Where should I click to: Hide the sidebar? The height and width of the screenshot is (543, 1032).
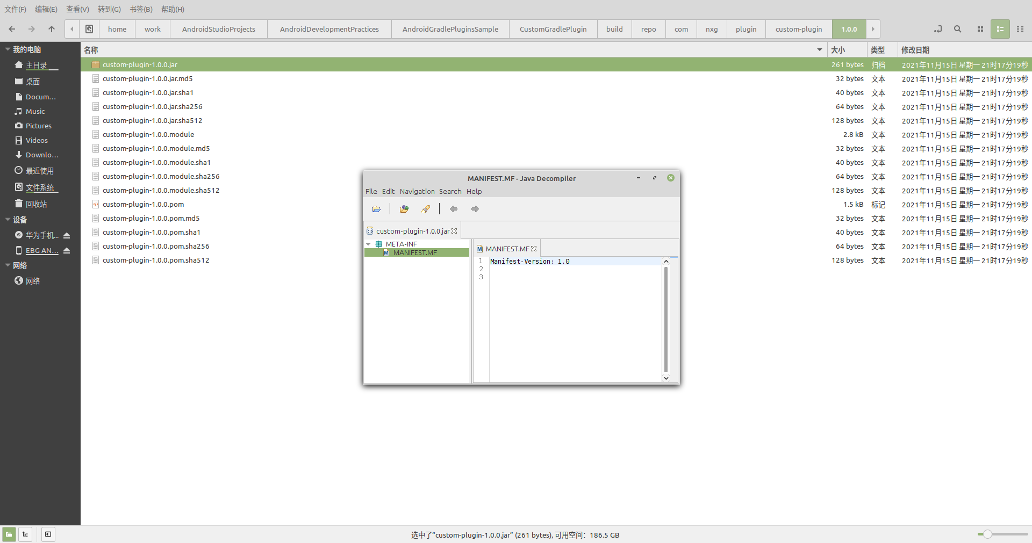[x=48, y=534]
